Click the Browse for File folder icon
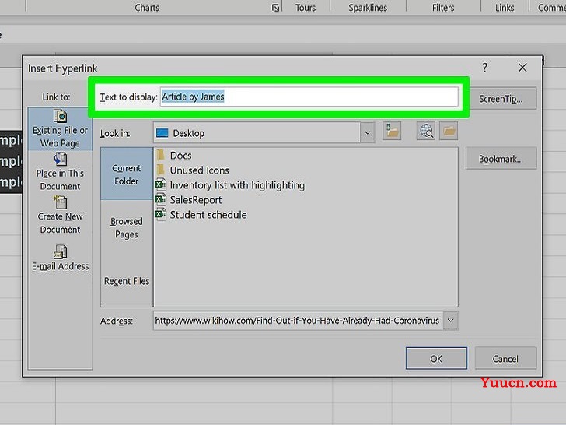566x425 pixels. pos(449,132)
